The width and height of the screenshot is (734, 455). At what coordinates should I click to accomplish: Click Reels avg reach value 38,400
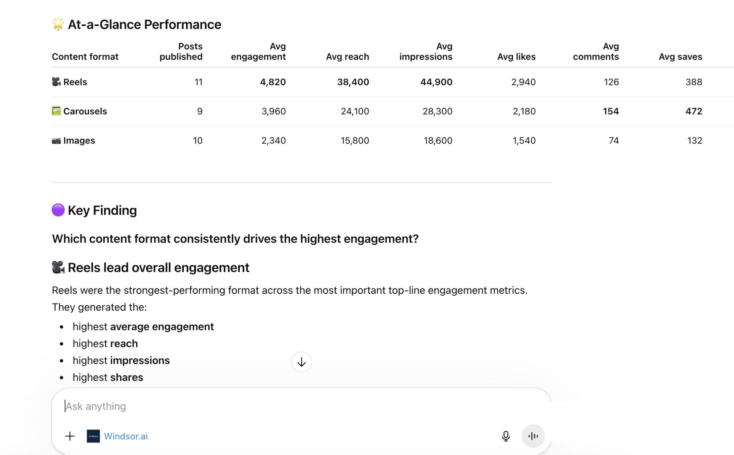(x=353, y=82)
